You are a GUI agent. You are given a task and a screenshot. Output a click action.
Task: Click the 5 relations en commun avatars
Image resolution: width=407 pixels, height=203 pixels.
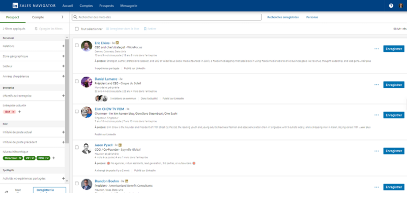click(x=101, y=98)
